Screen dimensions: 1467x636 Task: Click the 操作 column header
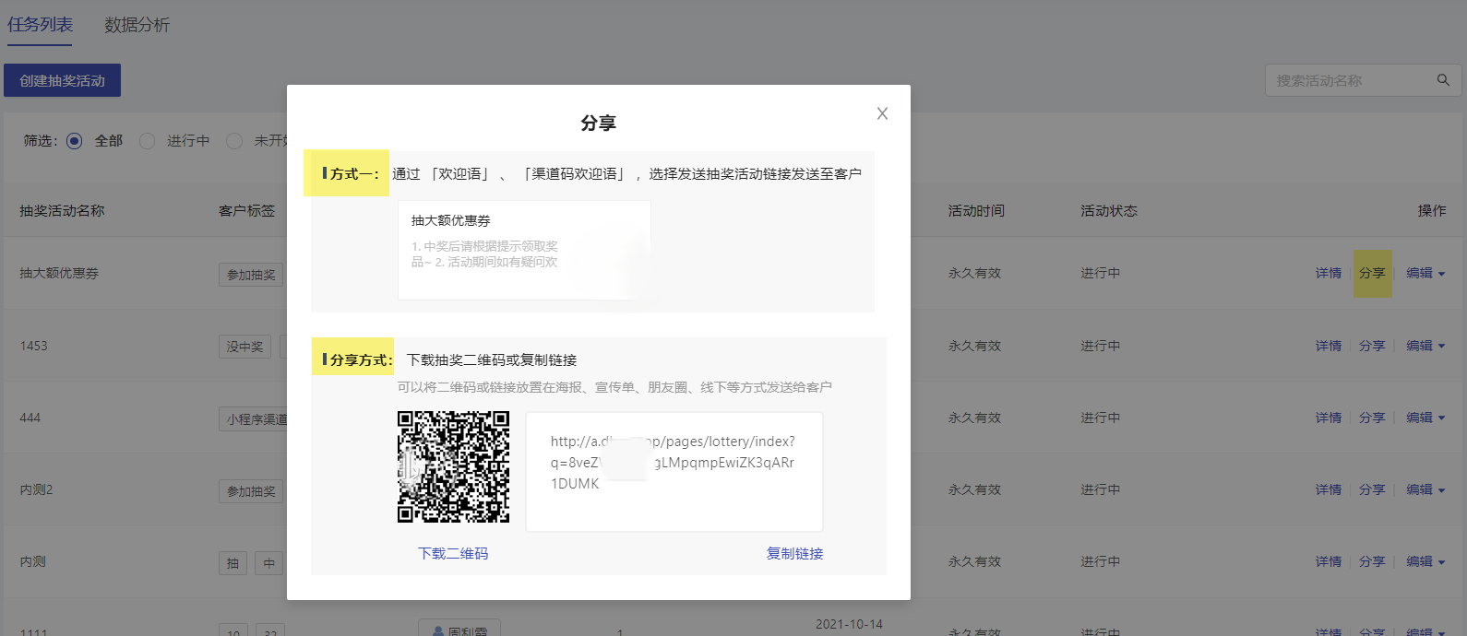(x=1432, y=210)
